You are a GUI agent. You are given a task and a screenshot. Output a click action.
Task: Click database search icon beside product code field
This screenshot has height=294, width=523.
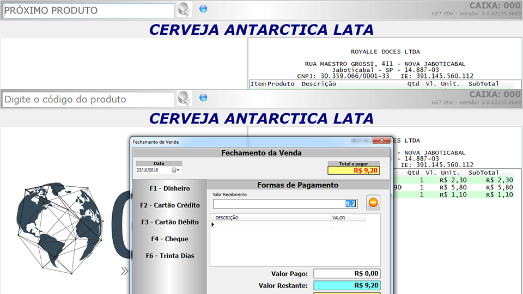tap(184, 99)
